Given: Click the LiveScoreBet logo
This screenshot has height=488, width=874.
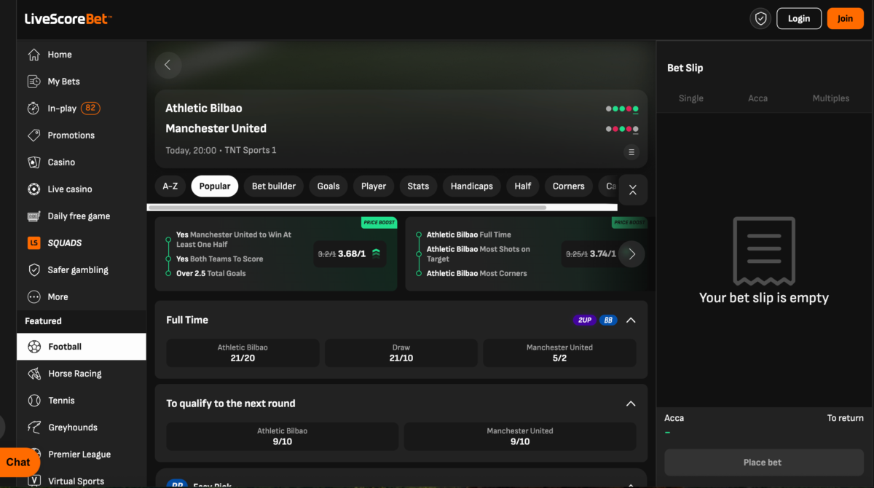Looking at the screenshot, I should click(x=68, y=19).
